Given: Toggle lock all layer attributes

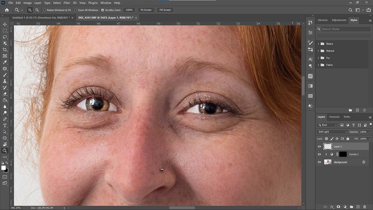Looking at the screenshot, I should 348,139.
